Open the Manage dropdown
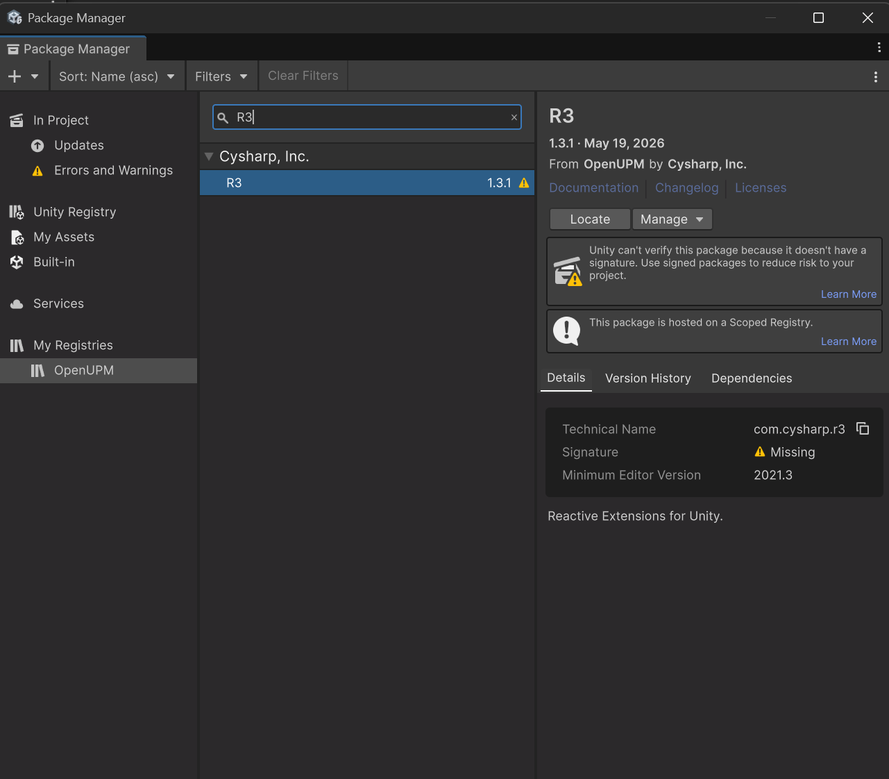 (672, 219)
